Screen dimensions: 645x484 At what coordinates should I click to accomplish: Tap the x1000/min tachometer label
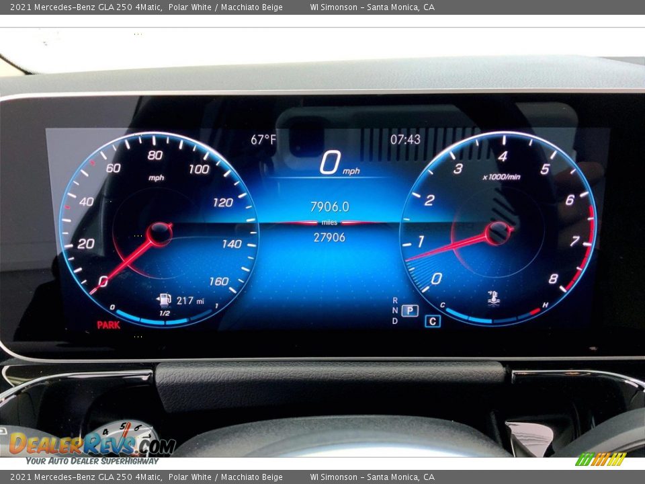click(501, 177)
